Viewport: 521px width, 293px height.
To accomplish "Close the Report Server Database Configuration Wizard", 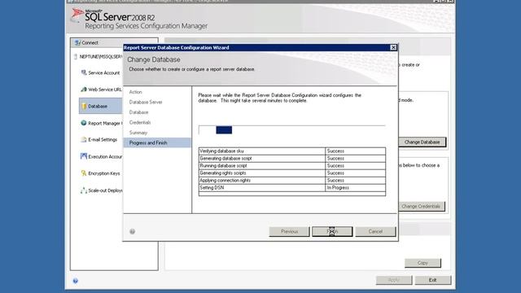I will [393, 47].
